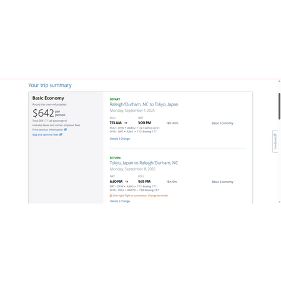Click Change for the departing flight
Screen dimensions: 281x281
coord(125,139)
